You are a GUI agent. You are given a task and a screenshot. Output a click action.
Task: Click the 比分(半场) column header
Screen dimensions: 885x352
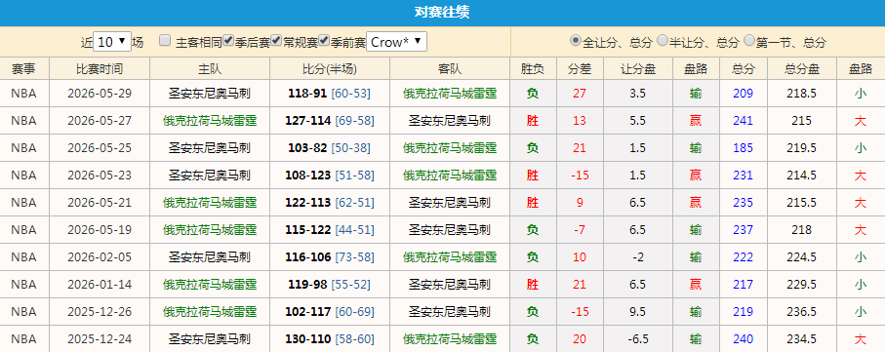click(330, 69)
